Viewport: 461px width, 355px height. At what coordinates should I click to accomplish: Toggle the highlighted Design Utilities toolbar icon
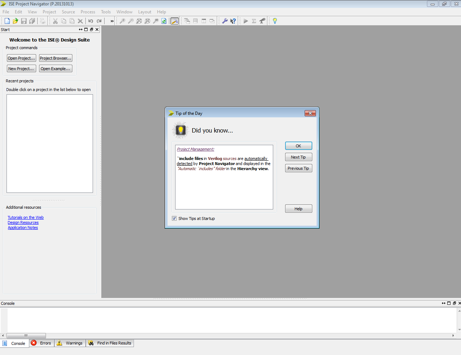point(174,21)
